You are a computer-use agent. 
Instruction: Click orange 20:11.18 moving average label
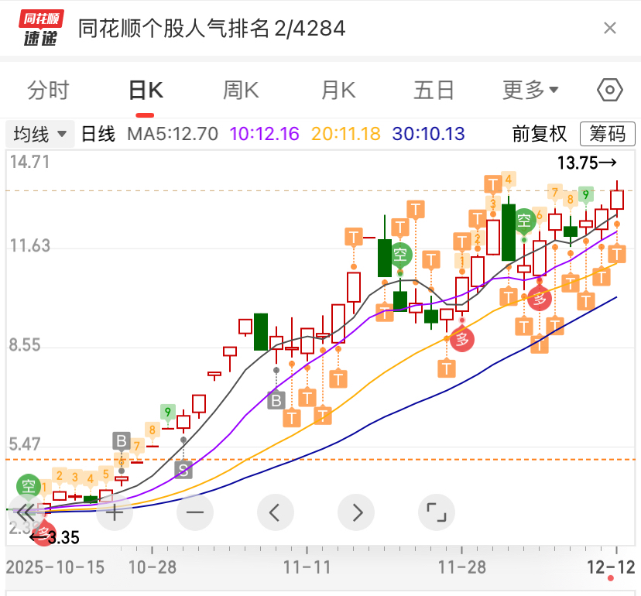point(346,134)
